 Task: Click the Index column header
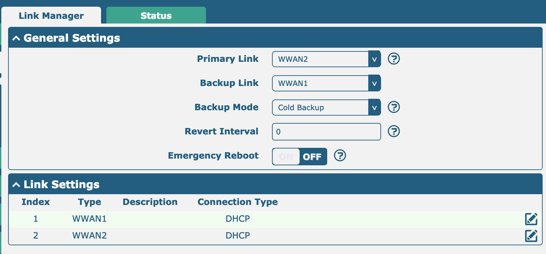36,202
